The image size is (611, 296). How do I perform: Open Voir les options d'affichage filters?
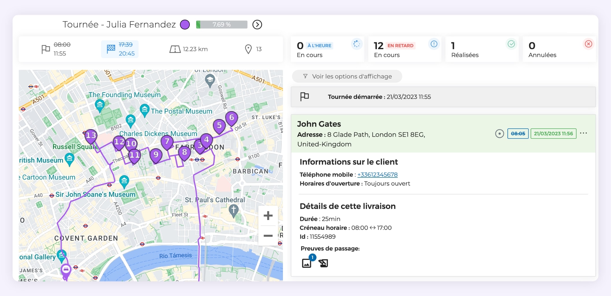tap(347, 76)
